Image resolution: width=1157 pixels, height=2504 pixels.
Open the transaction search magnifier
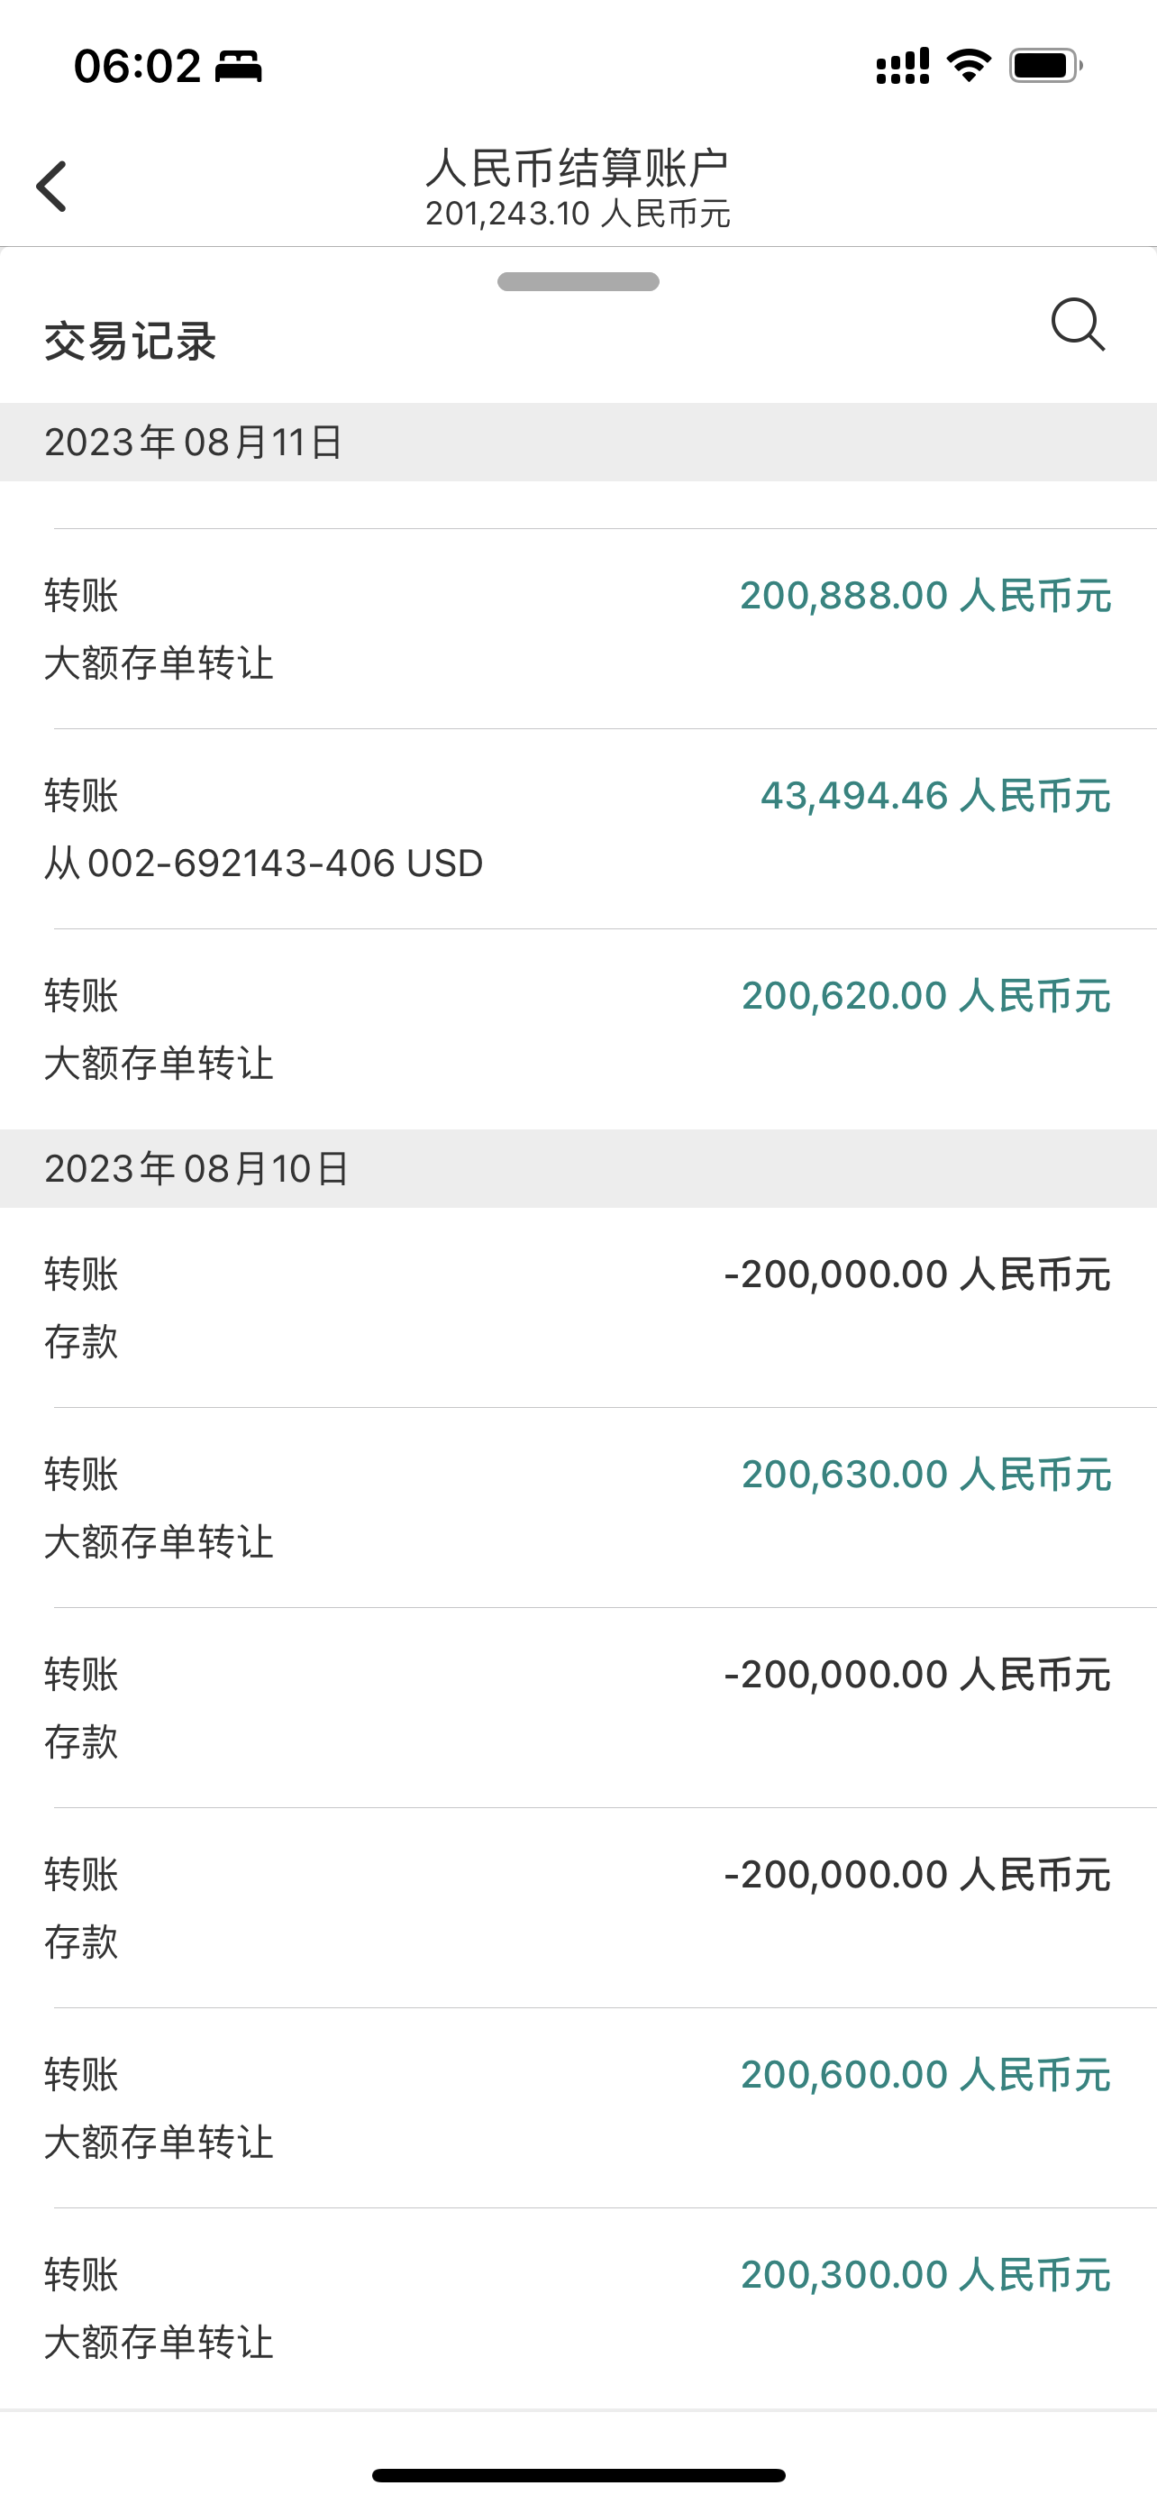point(1078,324)
